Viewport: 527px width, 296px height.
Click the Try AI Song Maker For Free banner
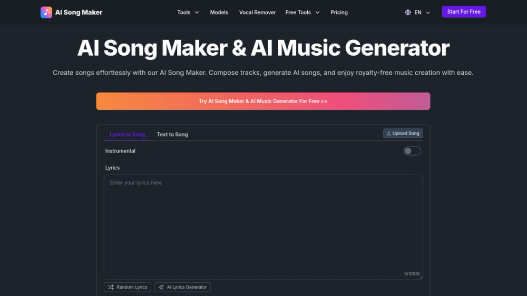tap(263, 101)
